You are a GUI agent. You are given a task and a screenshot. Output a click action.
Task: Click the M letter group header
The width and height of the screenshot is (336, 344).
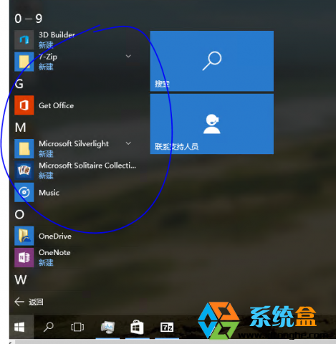coord(20,128)
